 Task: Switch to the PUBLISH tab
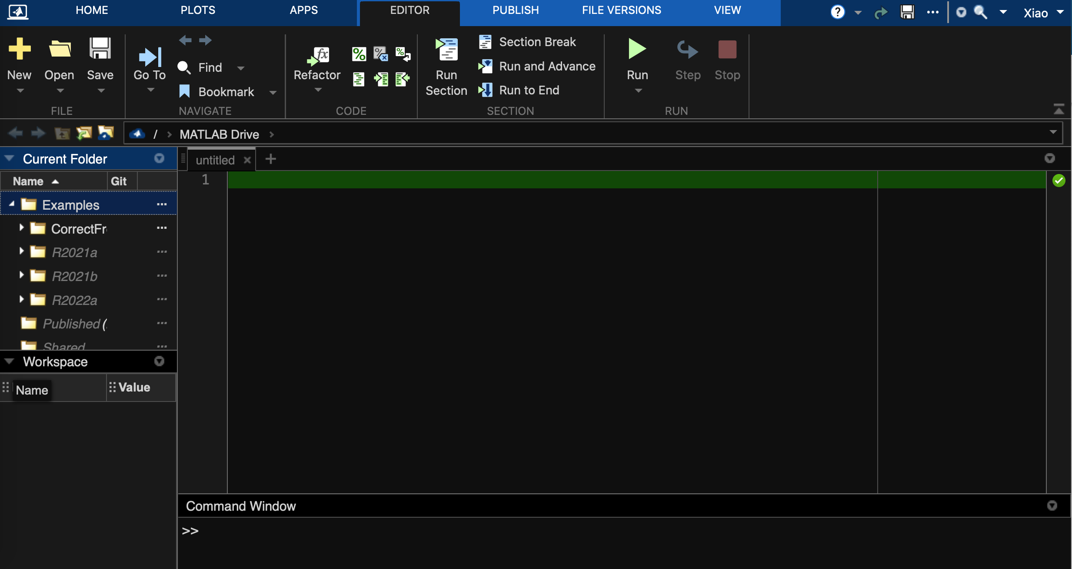point(516,10)
